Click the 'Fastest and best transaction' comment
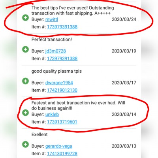 pos(78,105)
